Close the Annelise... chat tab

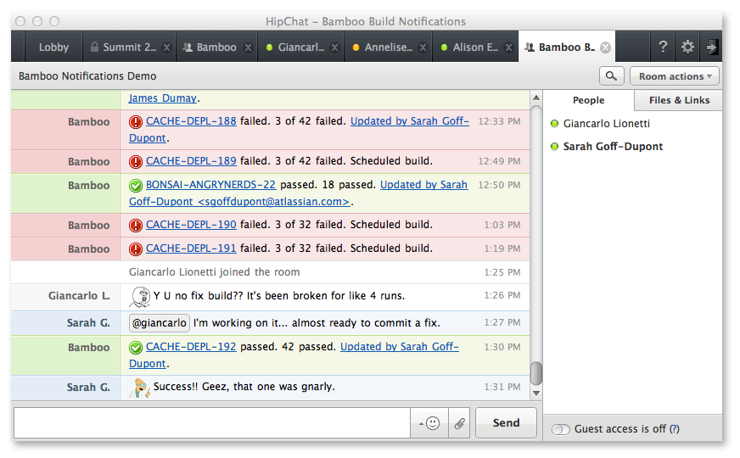point(423,47)
